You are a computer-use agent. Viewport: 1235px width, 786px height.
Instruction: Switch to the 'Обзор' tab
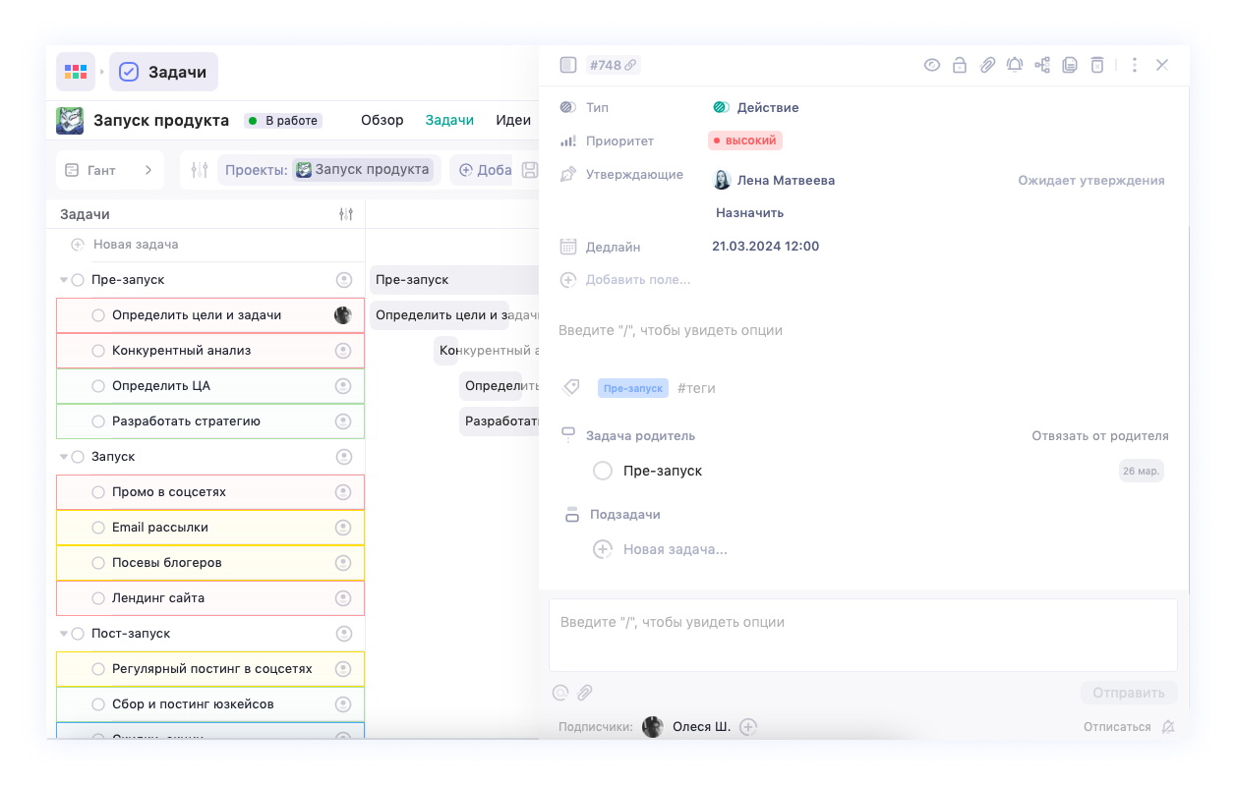pyautogui.click(x=382, y=120)
